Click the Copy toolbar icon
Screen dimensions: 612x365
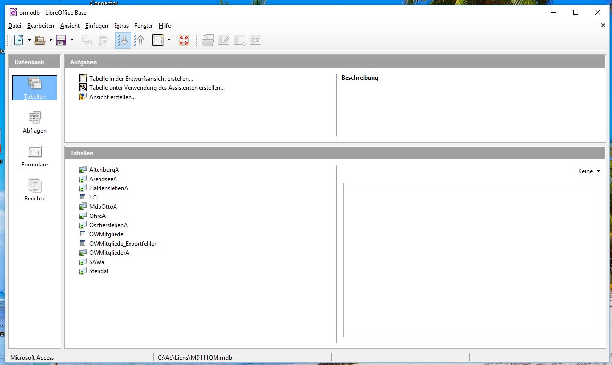[87, 40]
